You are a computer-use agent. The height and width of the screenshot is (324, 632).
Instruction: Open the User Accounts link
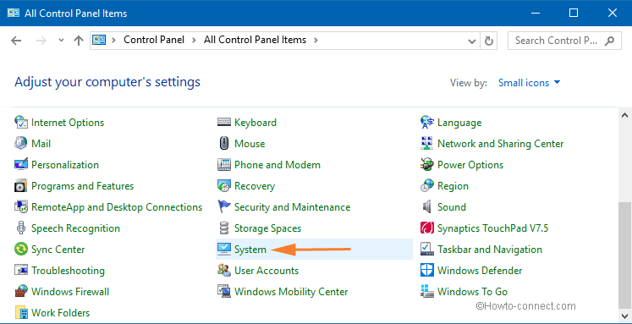pos(267,271)
